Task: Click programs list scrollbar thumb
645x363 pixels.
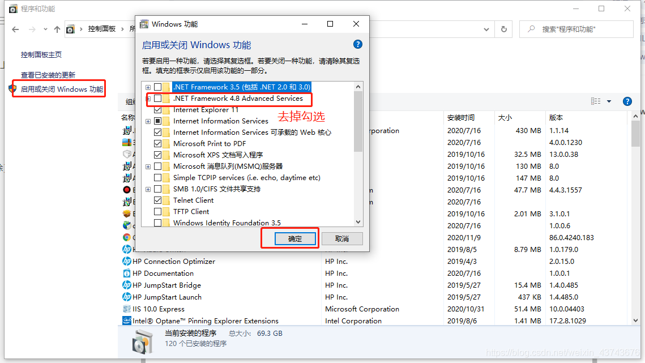Action: tap(636, 134)
